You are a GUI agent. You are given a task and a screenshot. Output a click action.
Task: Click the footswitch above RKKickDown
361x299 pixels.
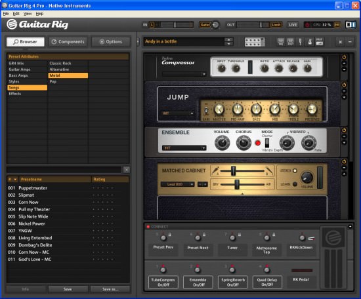(x=302, y=238)
